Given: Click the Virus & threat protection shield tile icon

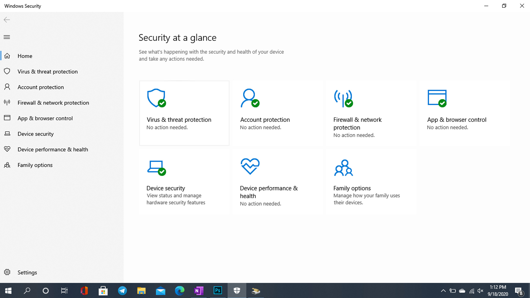Looking at the screenshot, I should 156,98.
